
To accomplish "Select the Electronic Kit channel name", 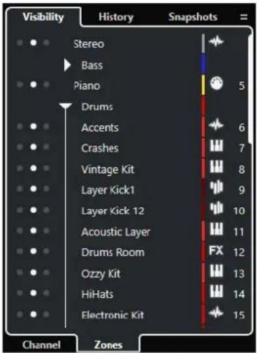I will [x=112, y=315].
